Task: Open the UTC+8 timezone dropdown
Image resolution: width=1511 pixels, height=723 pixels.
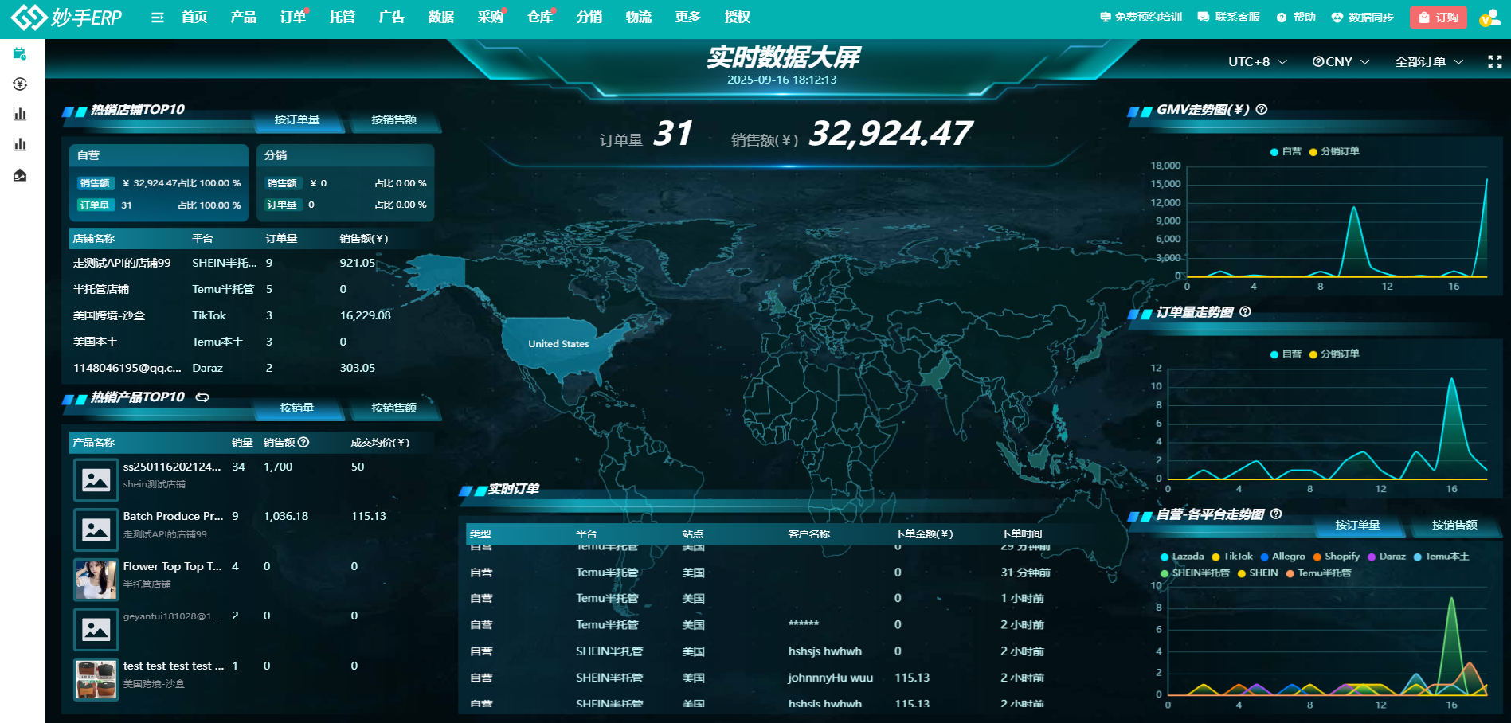Action: (x=1258, y=62)
